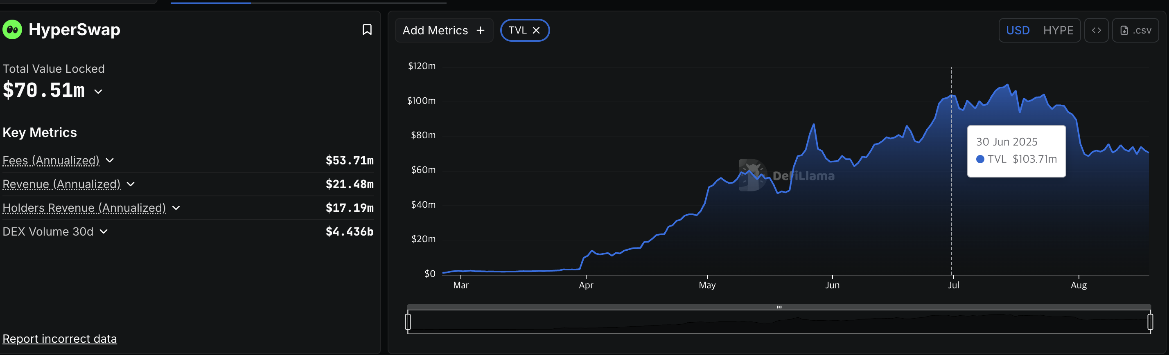Click the $53.71m fees value

click(350, 160)
